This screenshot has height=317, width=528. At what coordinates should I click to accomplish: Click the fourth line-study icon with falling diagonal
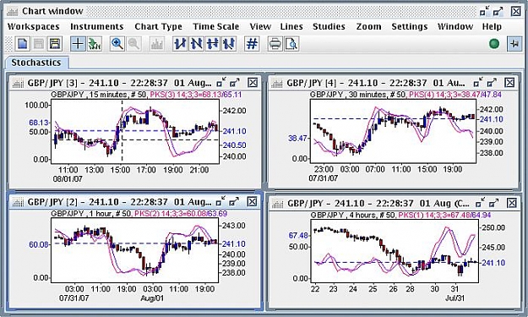pyautogui.click(x=229, y=44)
